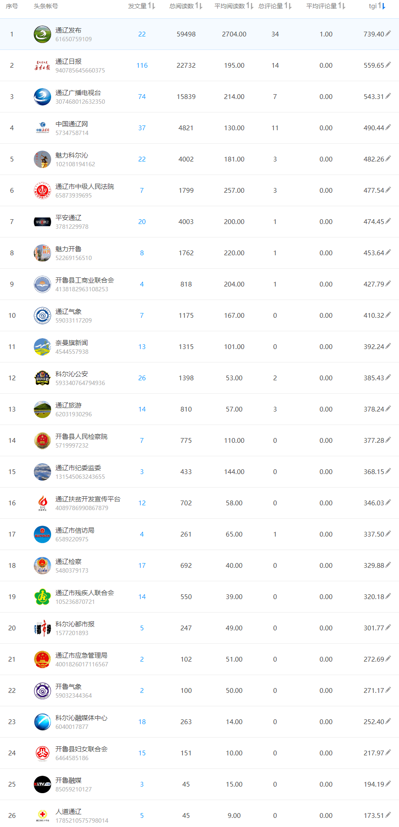Viewport: 399px width, 827px height.
Task: Click edit pencil next to tgi 559.65
Action: [388, 65]
